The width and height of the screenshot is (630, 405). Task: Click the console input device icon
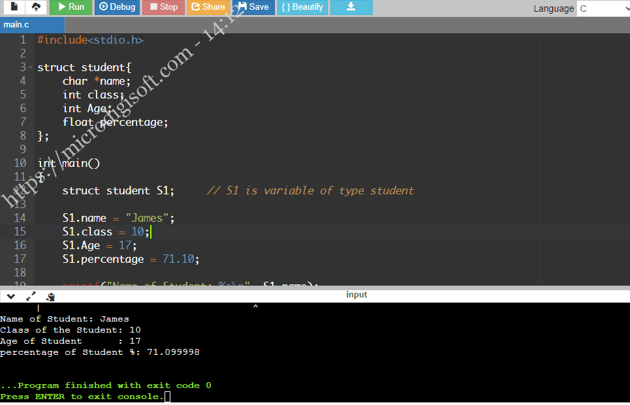50,296
